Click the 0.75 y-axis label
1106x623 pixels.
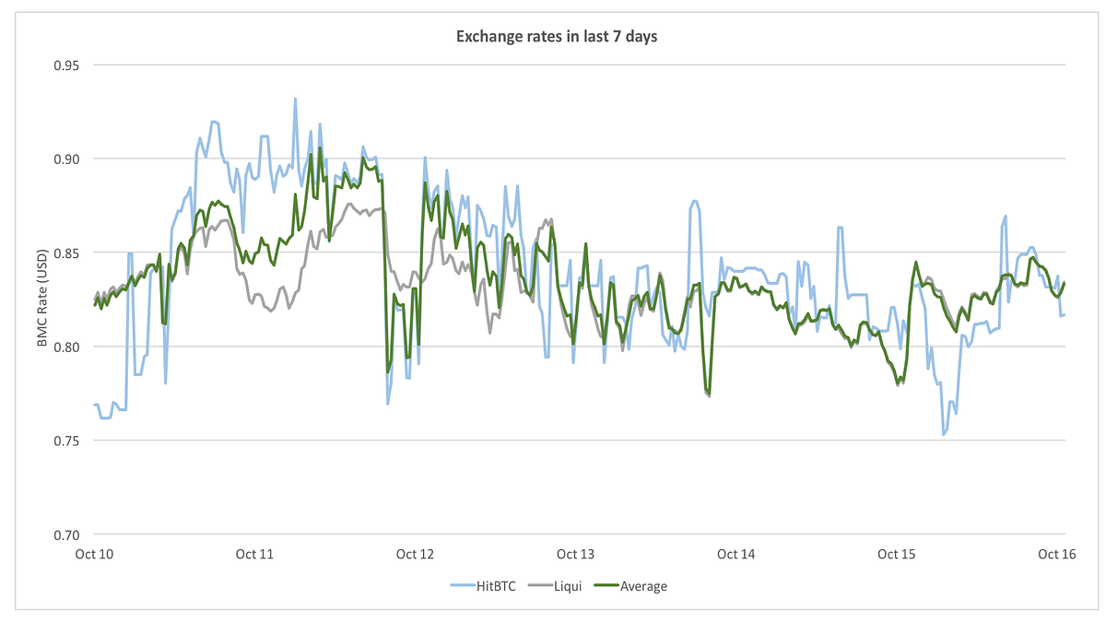pos(67,441)
